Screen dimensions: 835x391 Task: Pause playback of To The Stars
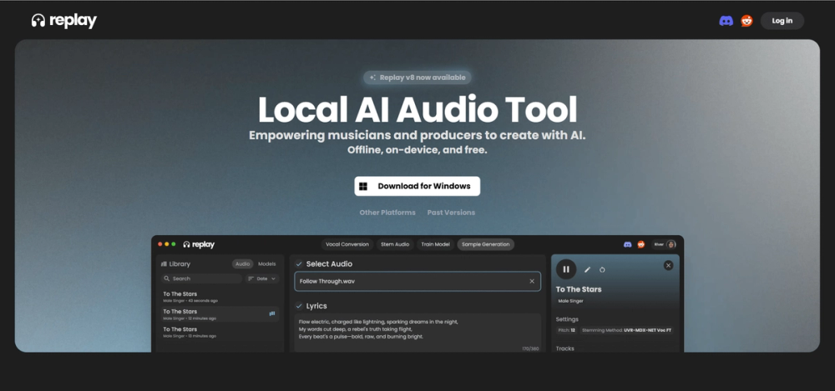point(566,269)
